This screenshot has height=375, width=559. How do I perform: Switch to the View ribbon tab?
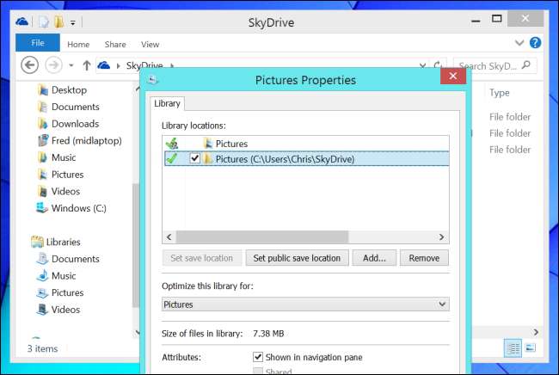pyautogui.click(x=150, y=44)
